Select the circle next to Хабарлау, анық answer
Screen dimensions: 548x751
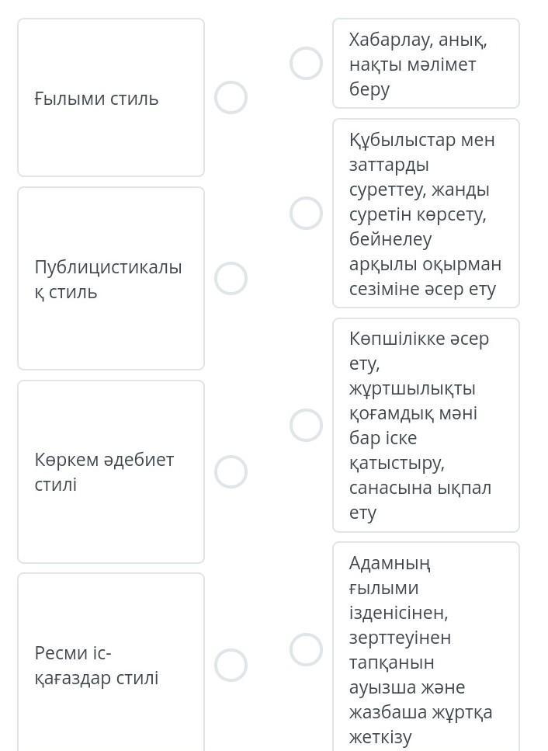306,63
